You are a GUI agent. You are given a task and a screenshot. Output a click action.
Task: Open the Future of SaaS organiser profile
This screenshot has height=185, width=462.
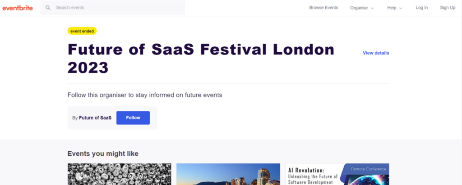pyautogui.click(x=95, y=117)
